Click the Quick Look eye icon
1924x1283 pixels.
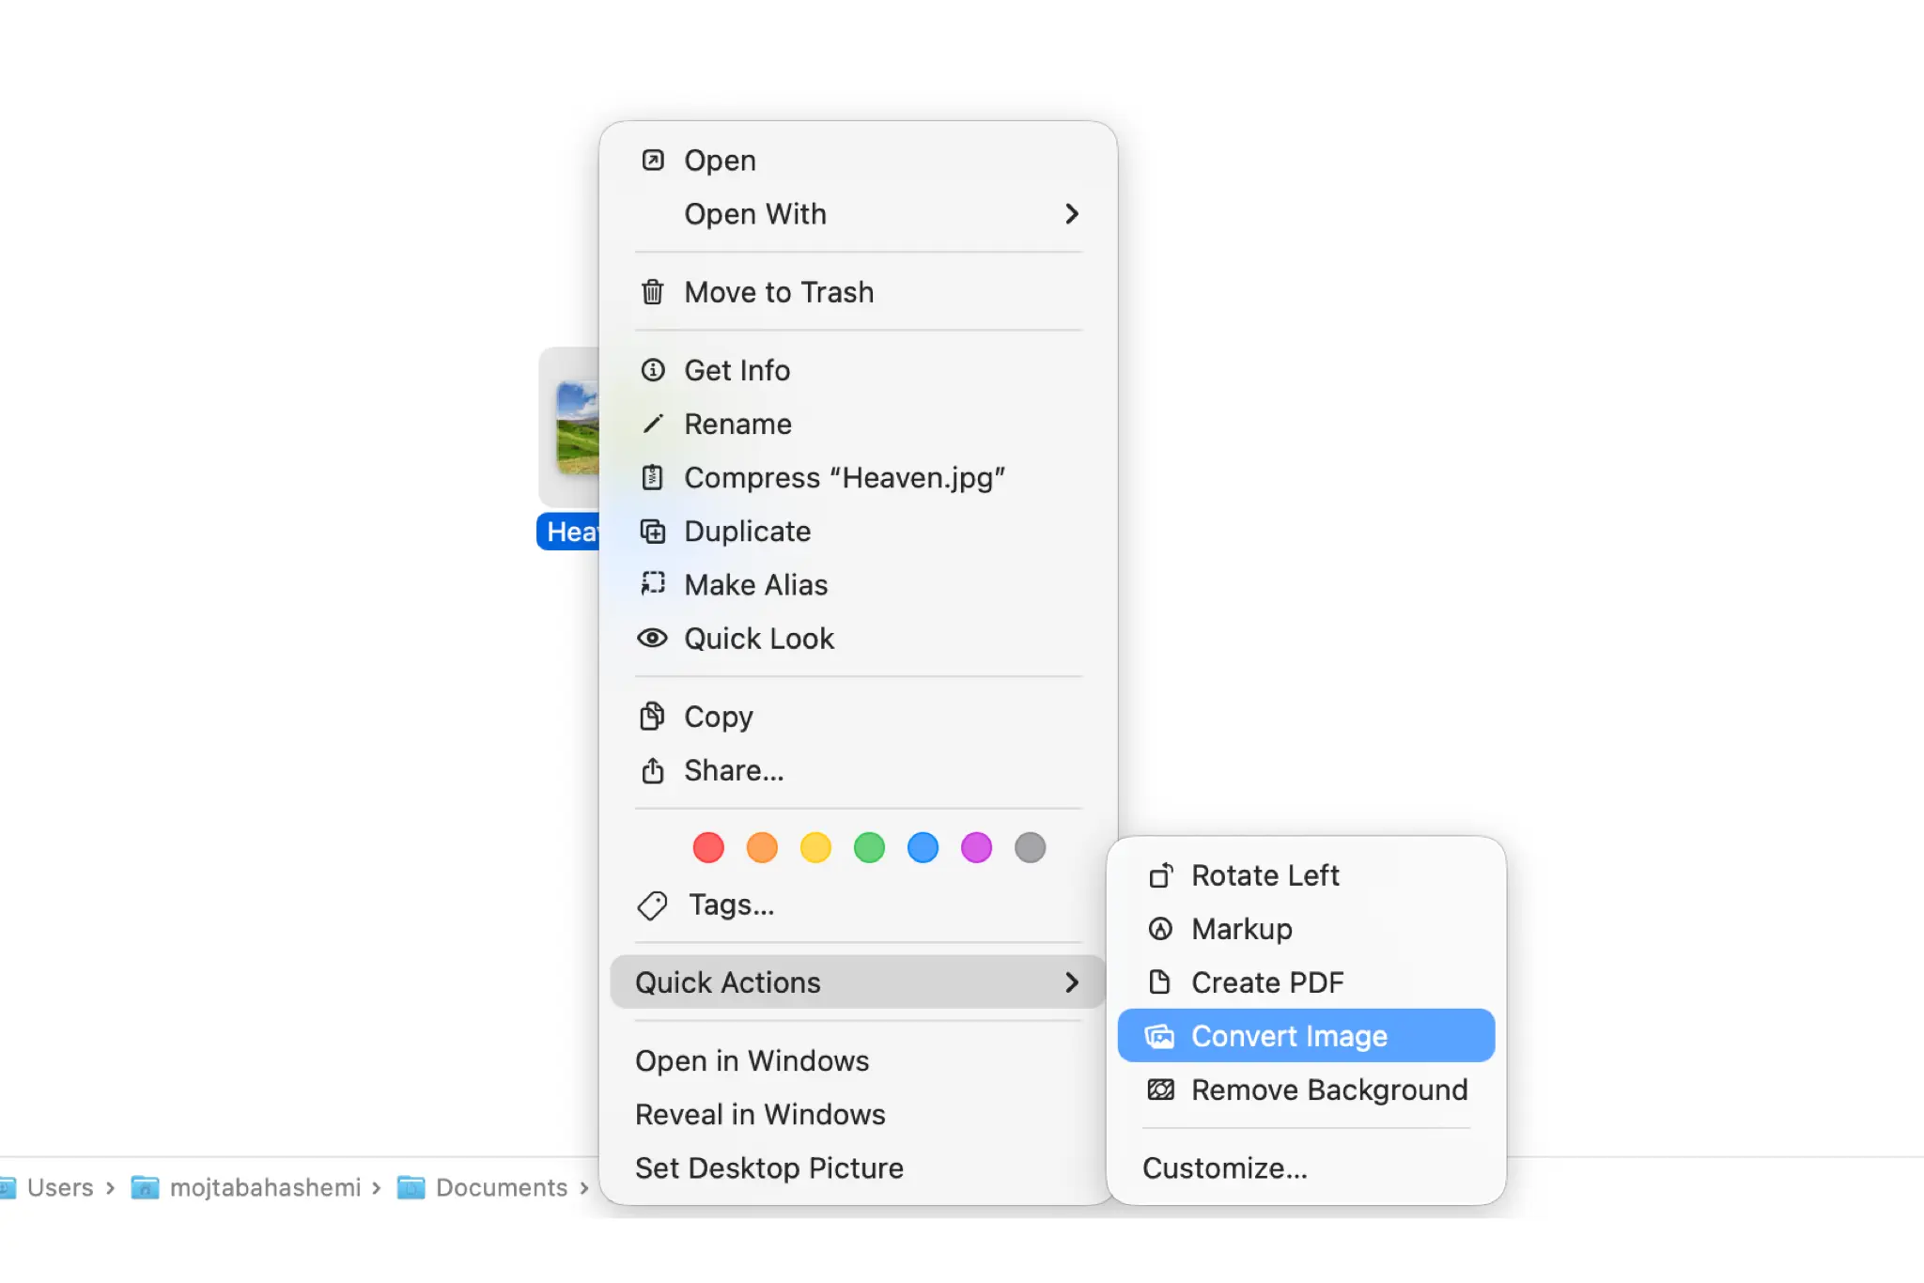tap(653, 639)
